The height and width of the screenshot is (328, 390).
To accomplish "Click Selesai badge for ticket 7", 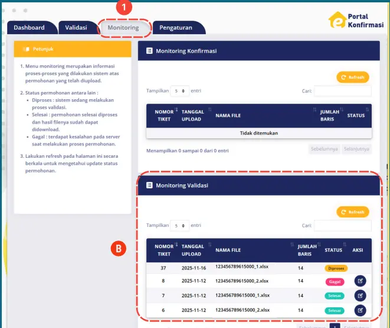I will (335, 295).
